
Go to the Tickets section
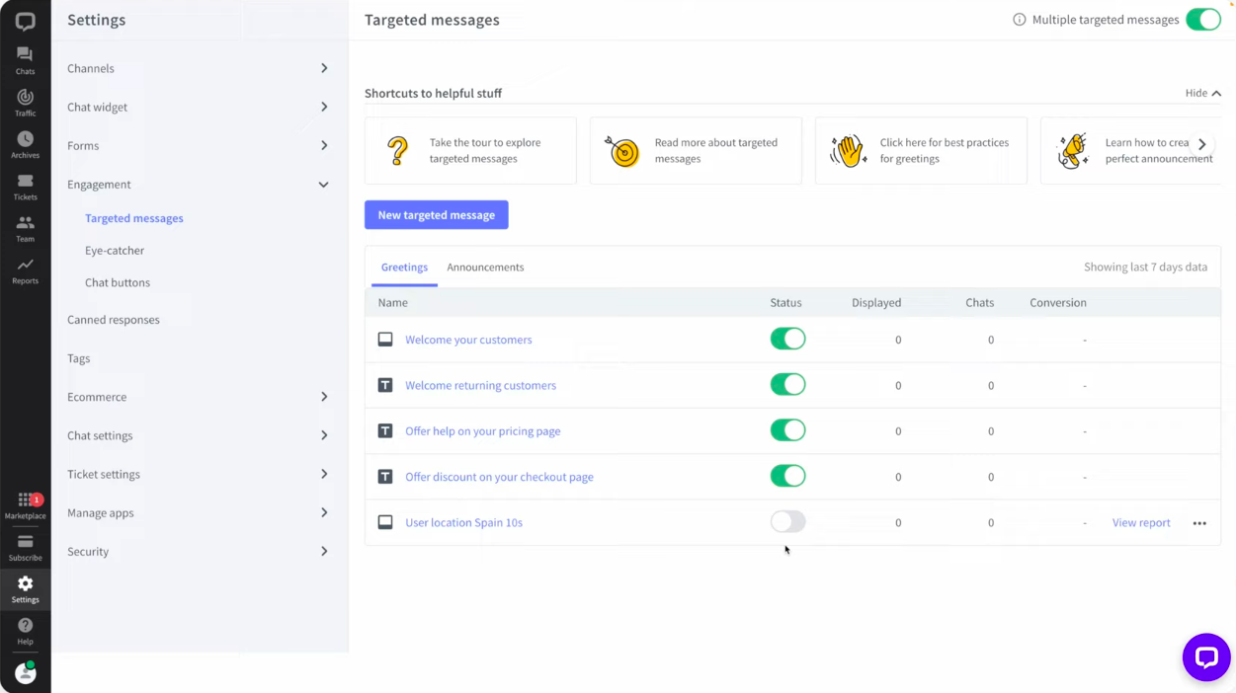[25, 186]
